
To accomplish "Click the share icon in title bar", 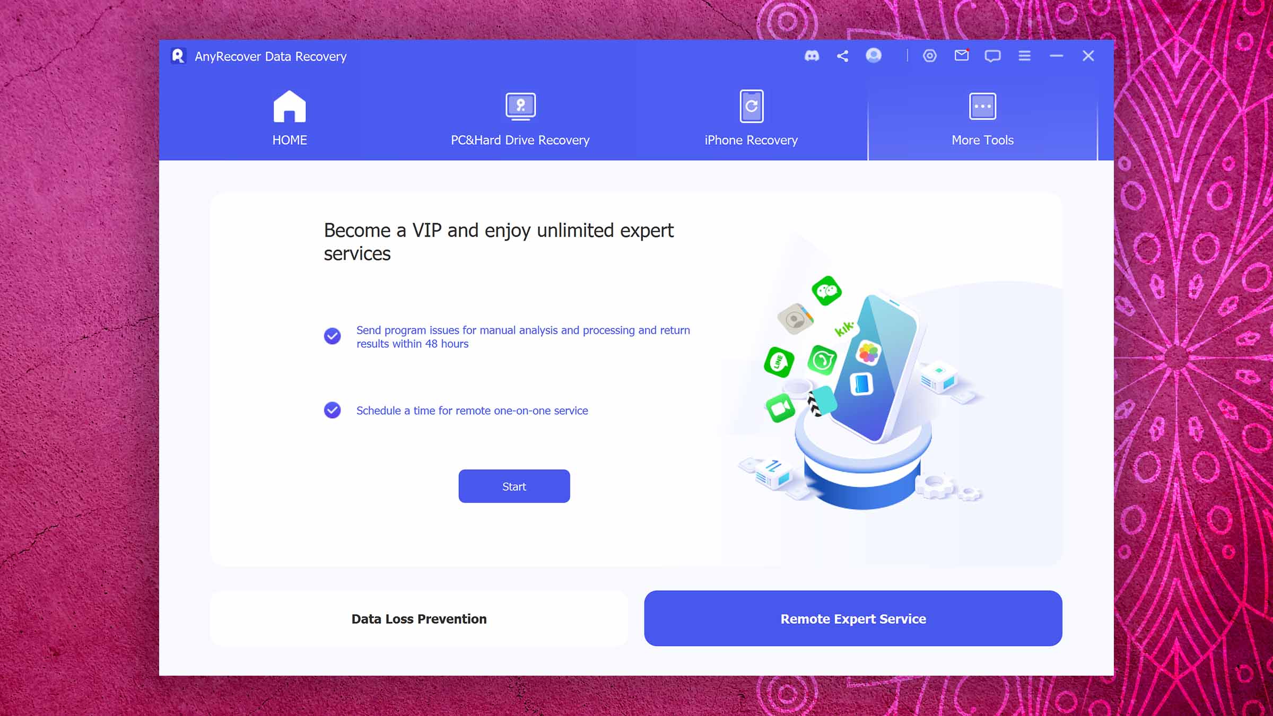I will click(842, 56).
